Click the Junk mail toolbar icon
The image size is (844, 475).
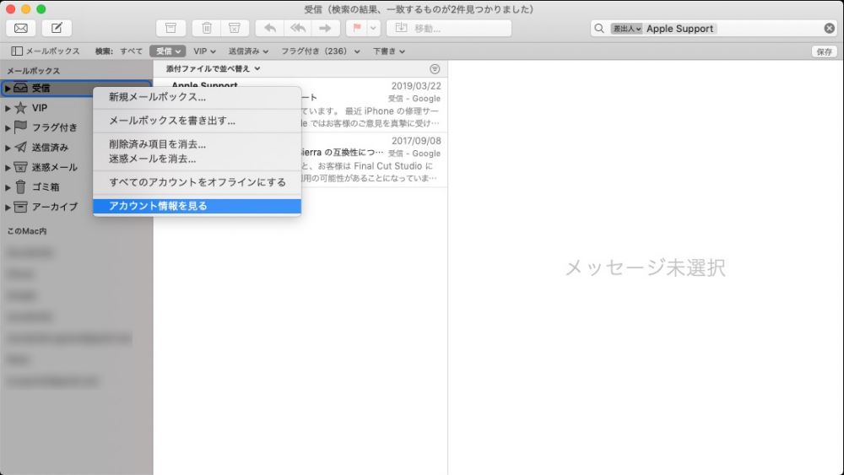[235, 28]
